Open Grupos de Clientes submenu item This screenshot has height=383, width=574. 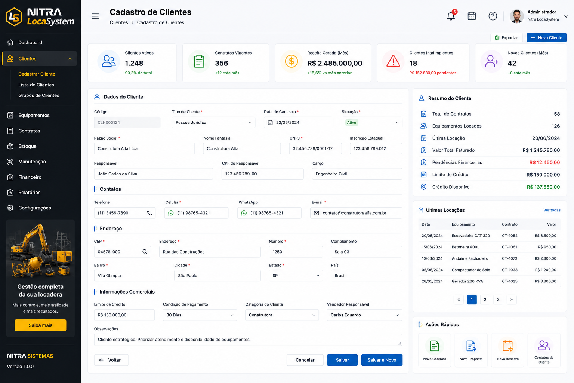pos(39,95)
